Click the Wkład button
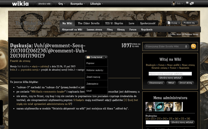The height and width of the screenshot is (129, 208). (171, 83)
